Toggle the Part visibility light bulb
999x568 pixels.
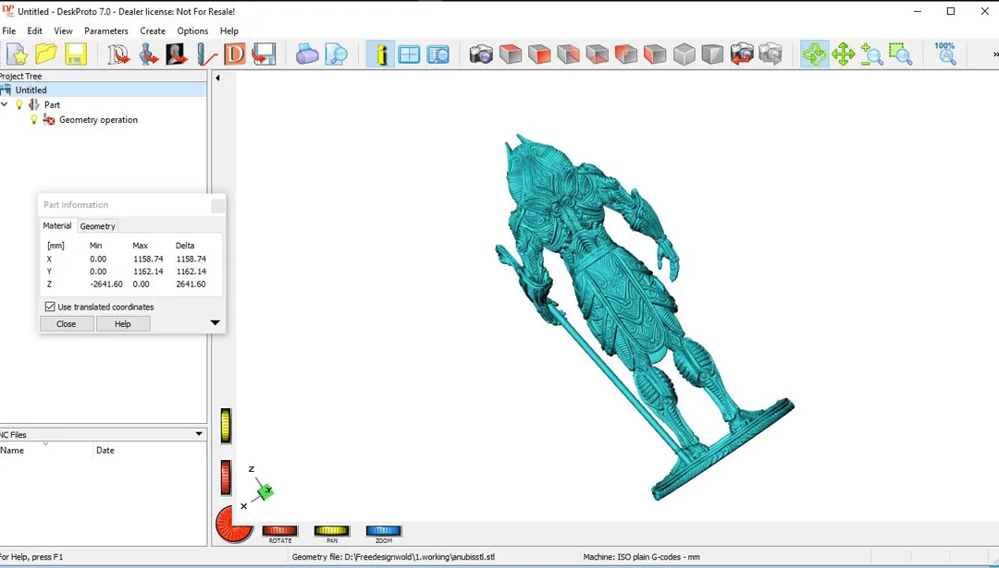(x=19, y=104)
